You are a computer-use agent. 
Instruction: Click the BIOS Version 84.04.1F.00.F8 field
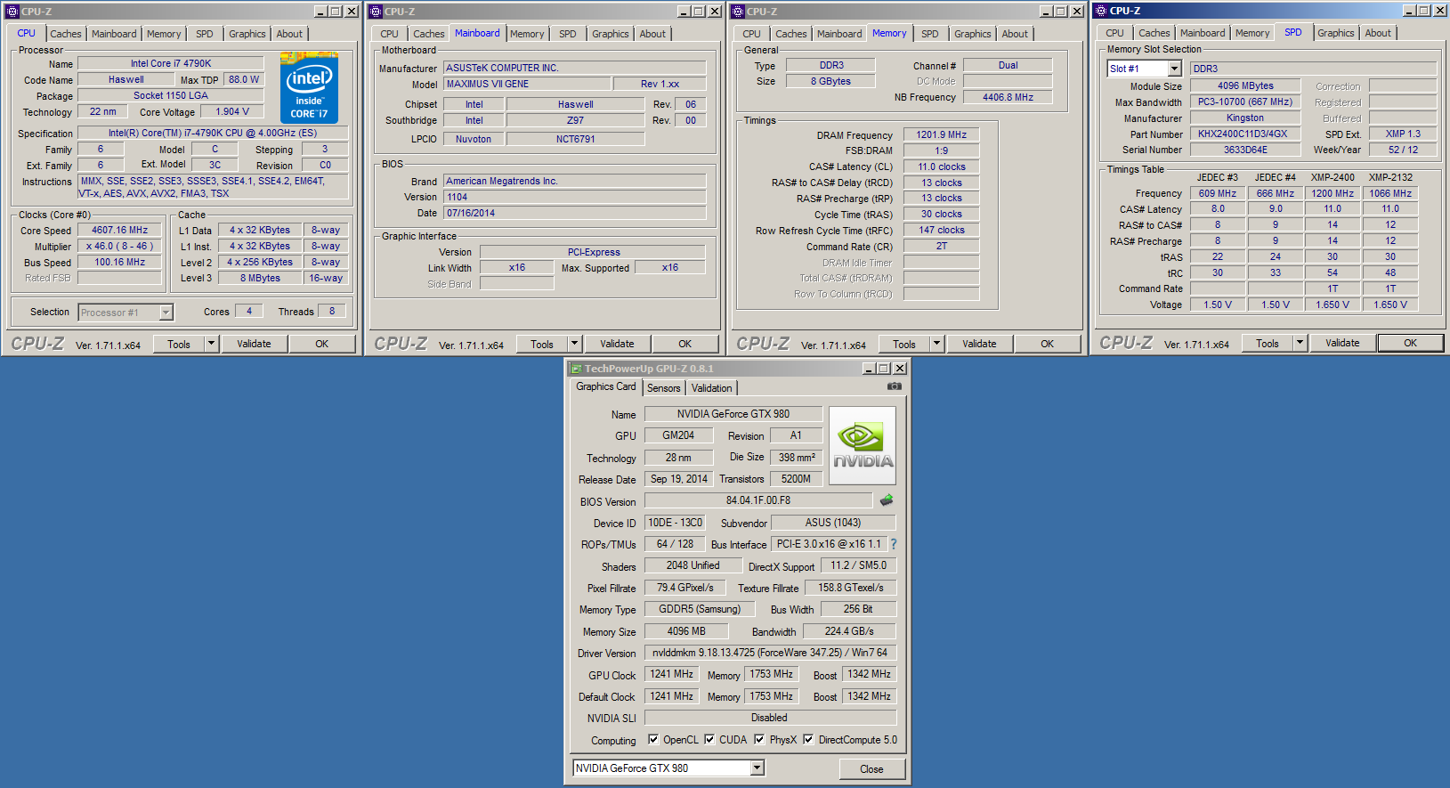click(758, 500)
